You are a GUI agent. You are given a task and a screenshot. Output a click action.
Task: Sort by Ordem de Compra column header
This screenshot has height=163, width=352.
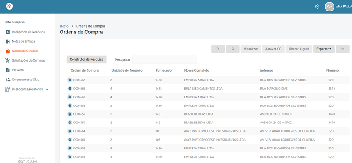[84, 70]
